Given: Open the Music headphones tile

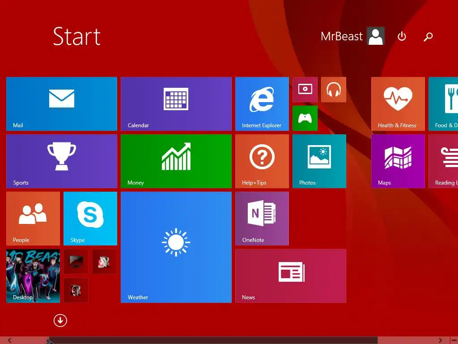Looking at the screenshot, I should 334,90.
